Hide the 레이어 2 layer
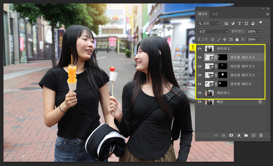This screenshot has width=273, height=166. pos(199,49)
